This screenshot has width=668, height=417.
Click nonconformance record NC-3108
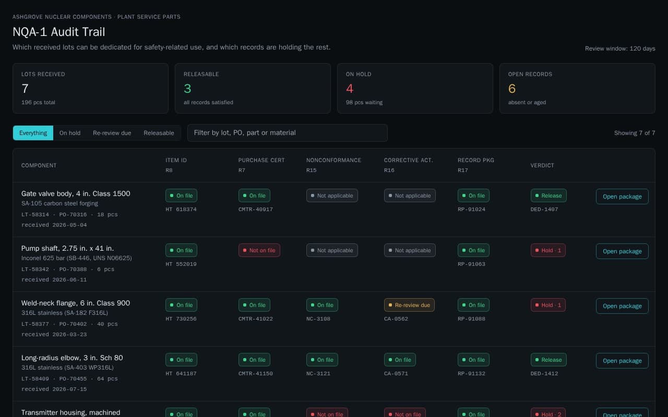318,318
